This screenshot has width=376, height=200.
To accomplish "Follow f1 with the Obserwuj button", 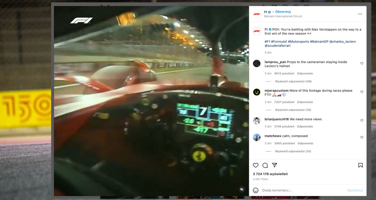I will [x=283, y=12].
